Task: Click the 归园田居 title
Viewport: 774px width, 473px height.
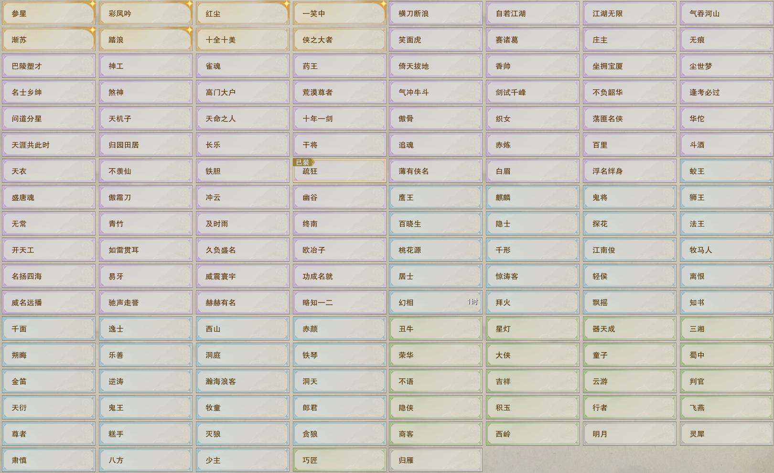Action: pos(146,145)
